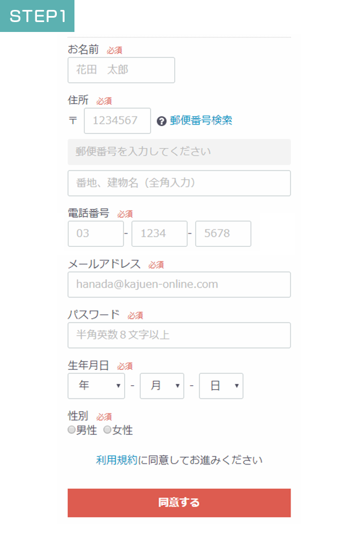
Task: Click the STEP1 label banner
Action: click(37, 16)
